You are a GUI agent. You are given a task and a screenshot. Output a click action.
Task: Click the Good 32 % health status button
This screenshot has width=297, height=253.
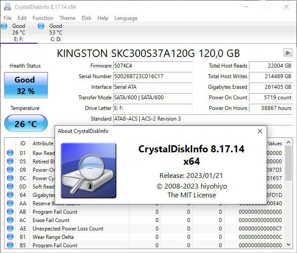pyautogui.click(x=26, y=85)
